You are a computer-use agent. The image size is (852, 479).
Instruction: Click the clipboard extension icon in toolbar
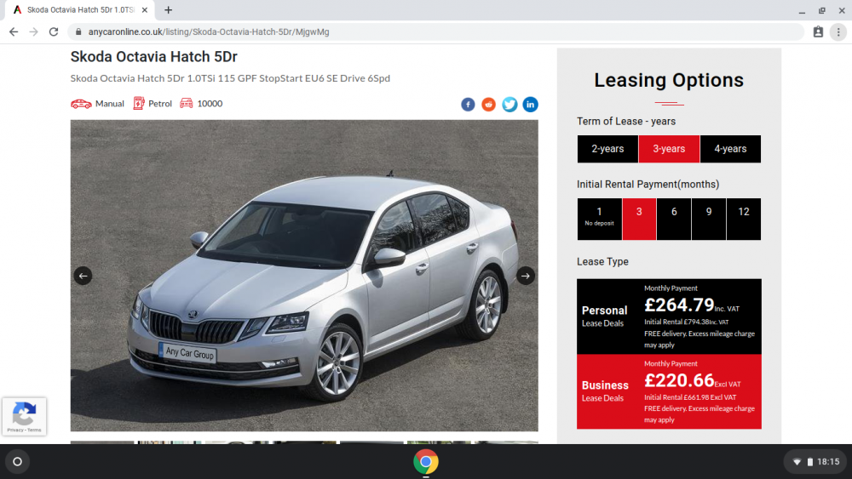tap(818, 32)
